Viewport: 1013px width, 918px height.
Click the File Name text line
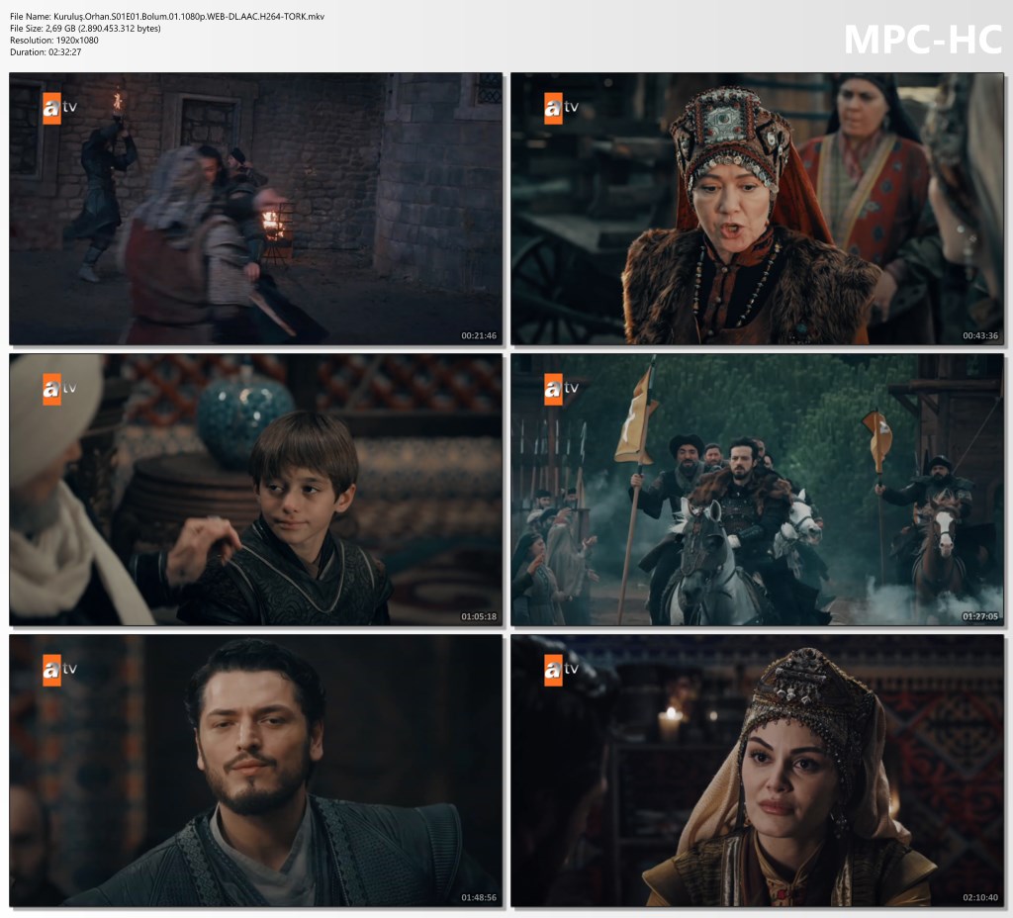(x=166, y=17)
